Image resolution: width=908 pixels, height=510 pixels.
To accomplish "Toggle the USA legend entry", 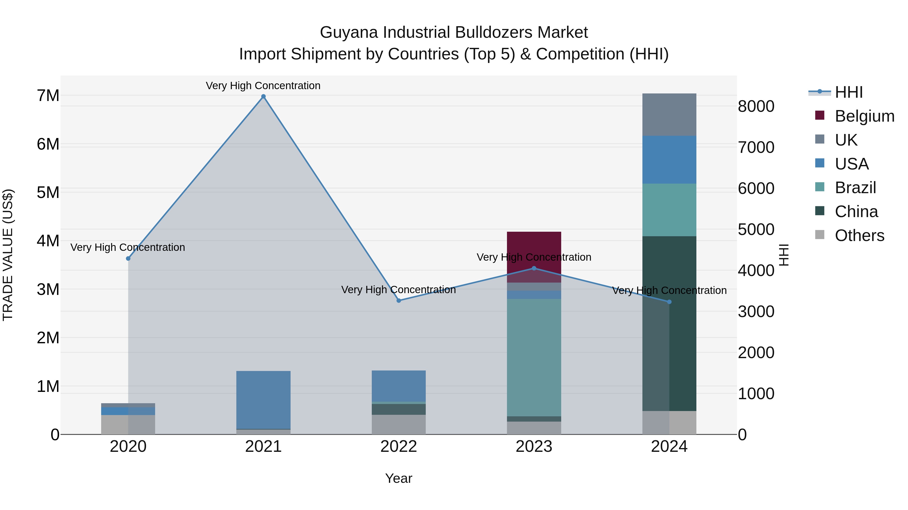I will (x=842, y=164).
